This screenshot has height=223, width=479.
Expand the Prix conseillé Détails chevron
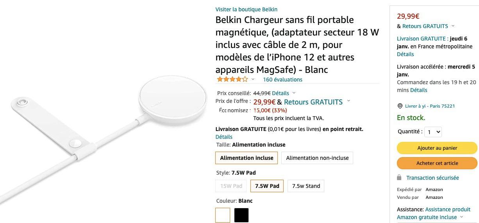[x=294, y=93]
